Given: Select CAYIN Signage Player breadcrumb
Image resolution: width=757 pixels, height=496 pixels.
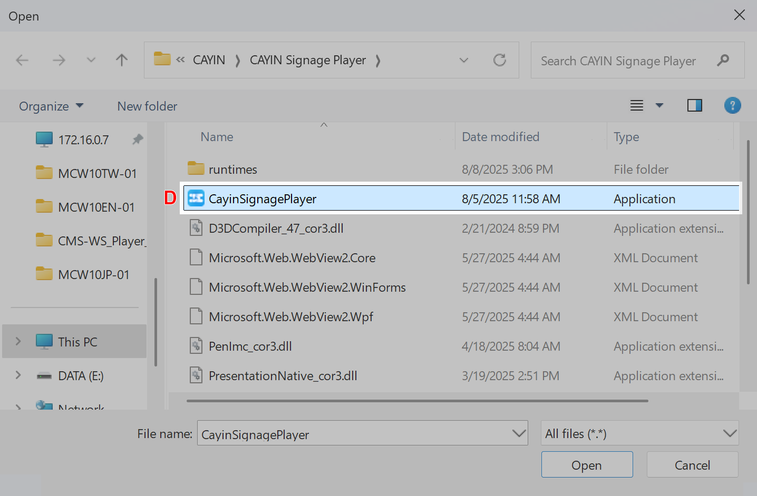Looking at the screenshot, I should (308, 60).
